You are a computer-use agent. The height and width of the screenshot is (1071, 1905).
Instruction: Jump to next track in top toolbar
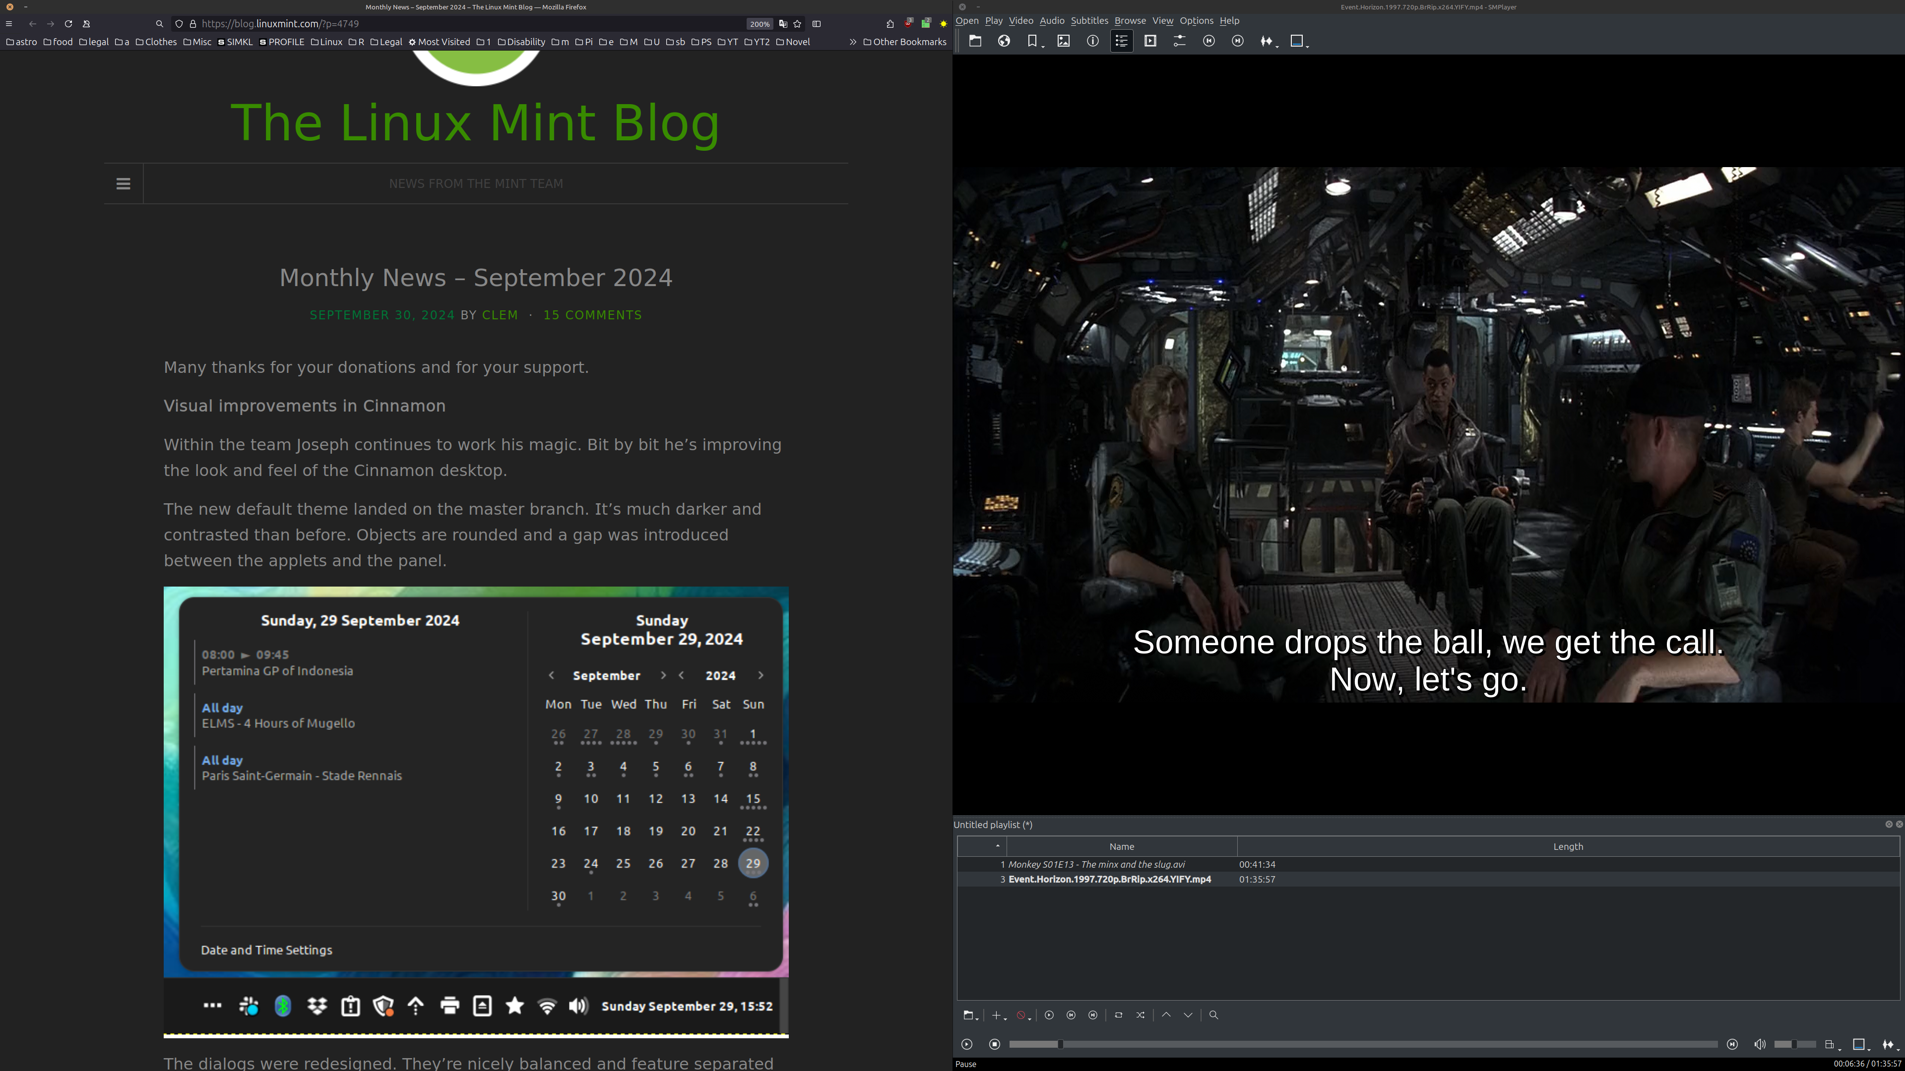[1238, 41]
